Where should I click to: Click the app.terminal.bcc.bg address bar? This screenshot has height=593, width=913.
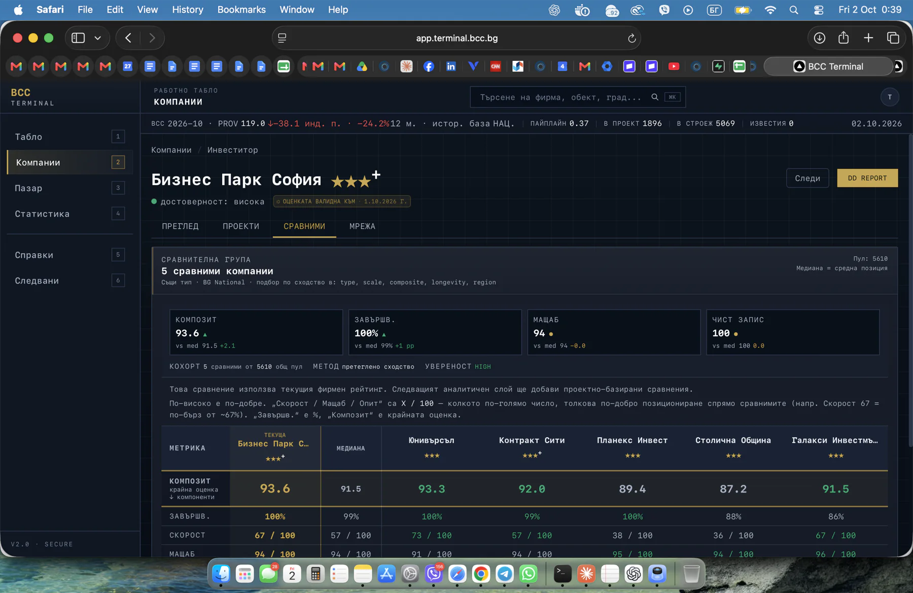coord(456,38)
